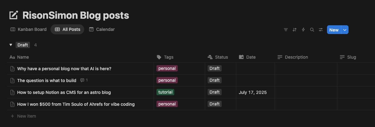375x127 pixels.
Task: Click page icon of astro blog row
Action: [12, 92]
